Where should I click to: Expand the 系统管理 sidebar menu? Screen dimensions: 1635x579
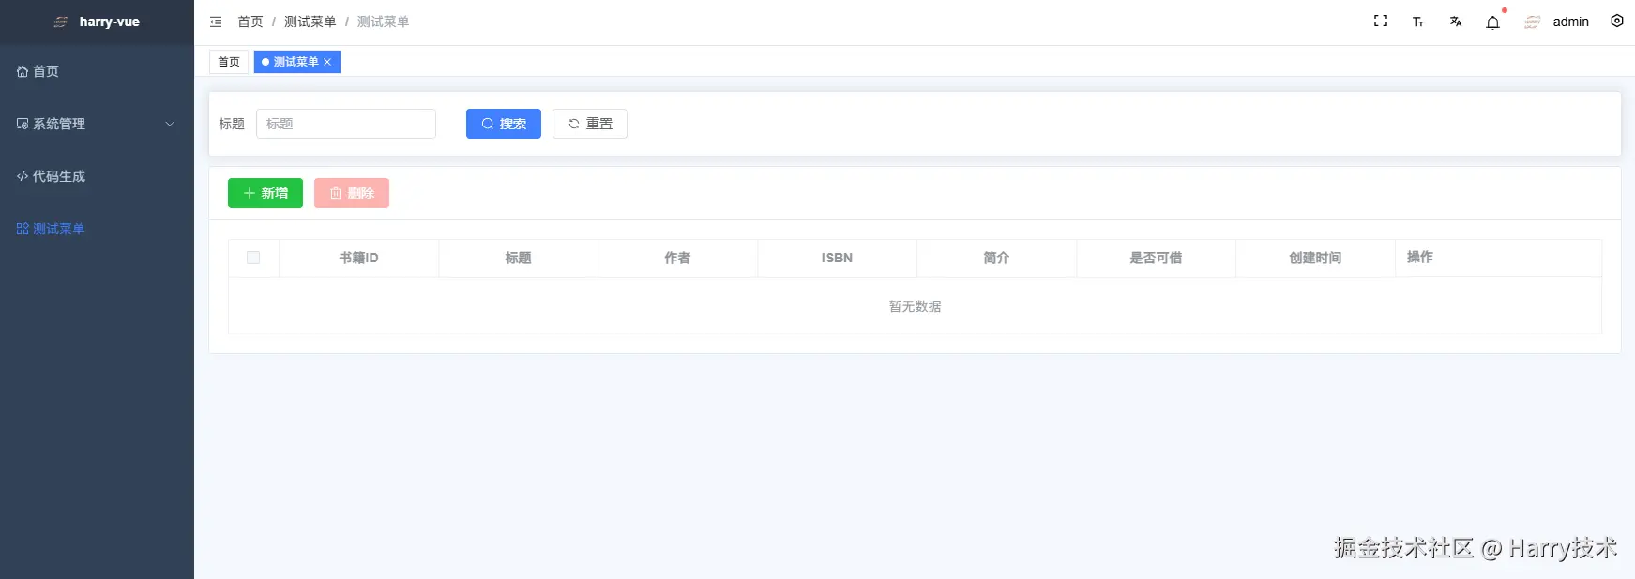pyautogui.click(x=97, y=124)
